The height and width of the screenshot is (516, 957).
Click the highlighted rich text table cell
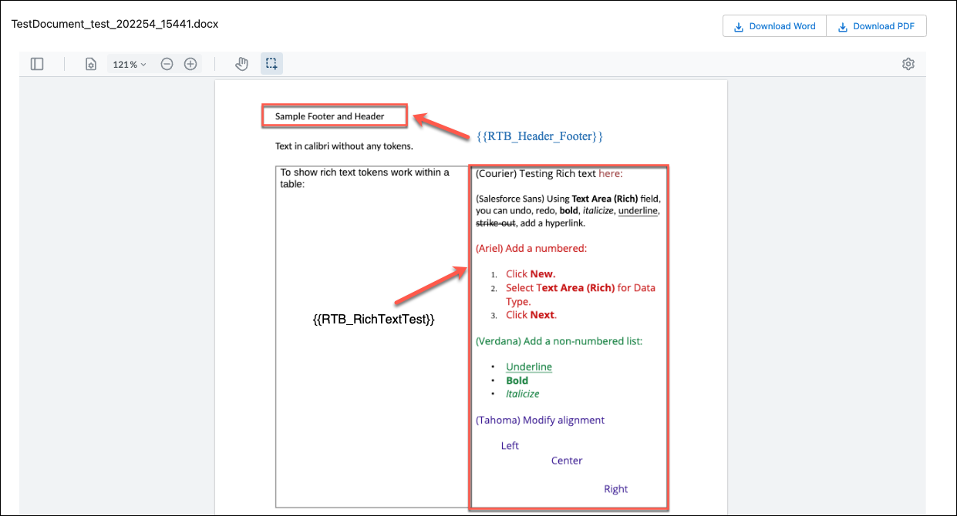(x=568, y=335)
